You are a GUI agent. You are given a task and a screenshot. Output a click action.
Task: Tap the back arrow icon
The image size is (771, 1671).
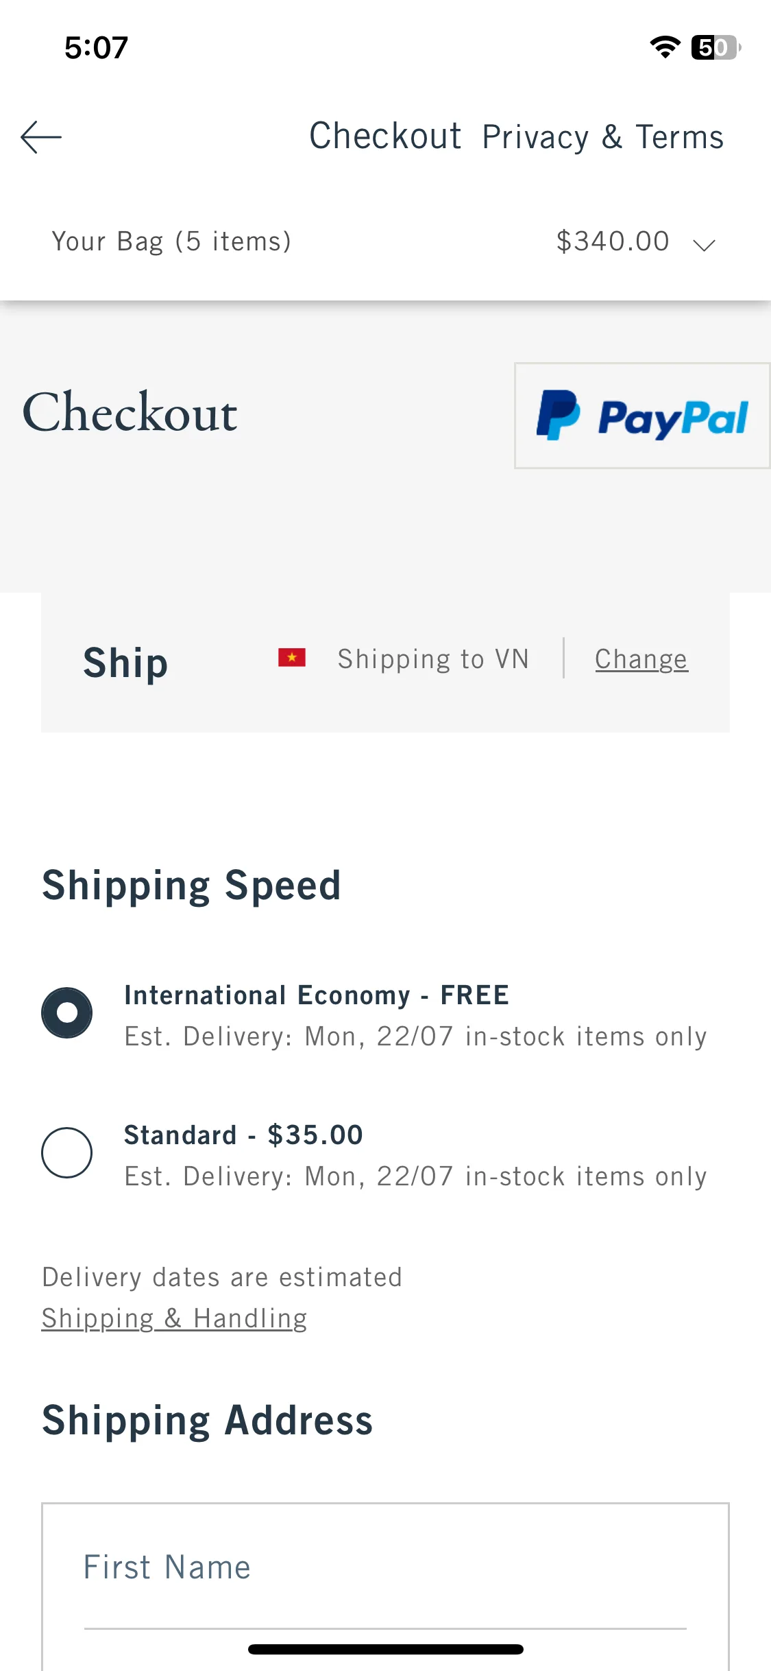tap(41, 137)
